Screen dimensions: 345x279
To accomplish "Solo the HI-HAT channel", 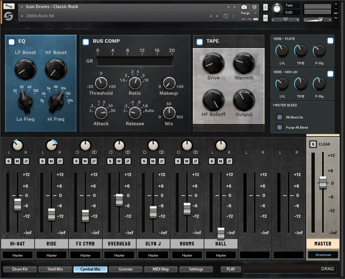I will click(8, 161).
